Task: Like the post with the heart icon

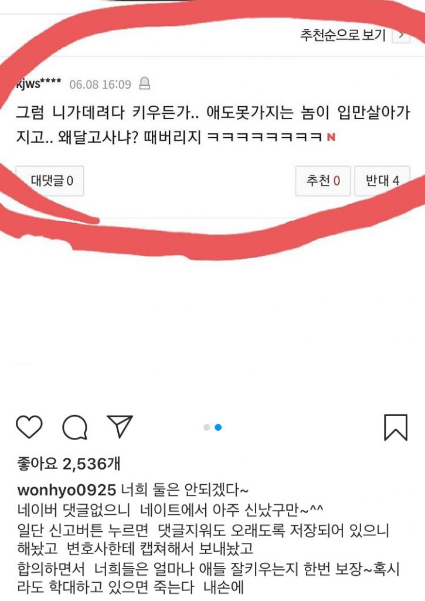Action: tap(29, 427)
